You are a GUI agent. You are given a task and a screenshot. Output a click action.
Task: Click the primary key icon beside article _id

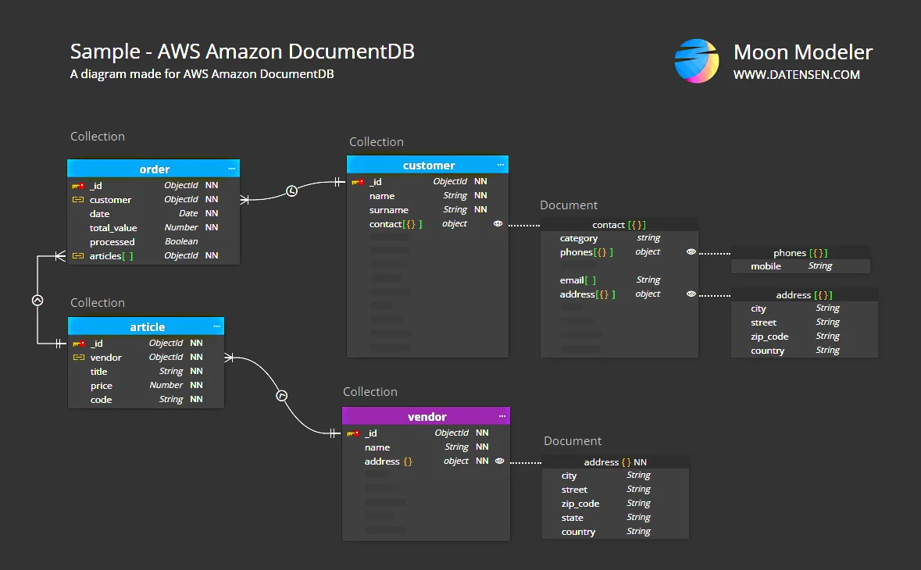79,344
